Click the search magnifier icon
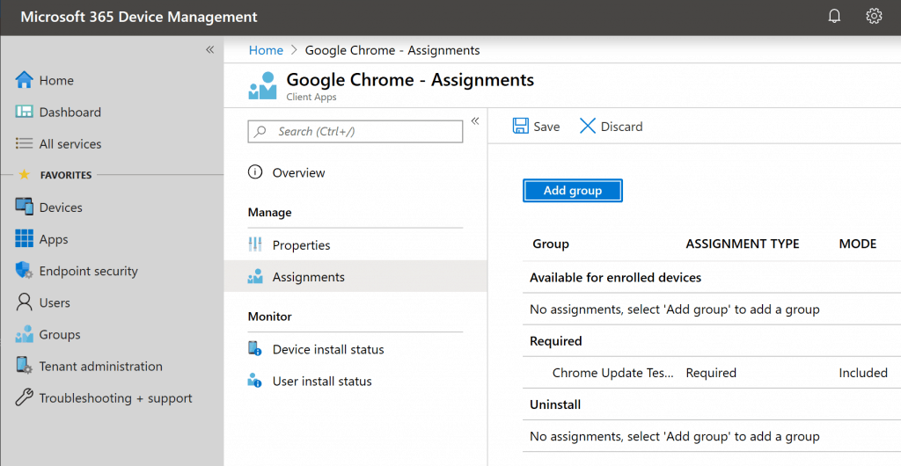Image resolution: width=901 pixels, height=466 pixels. click(x=260, y=131)
